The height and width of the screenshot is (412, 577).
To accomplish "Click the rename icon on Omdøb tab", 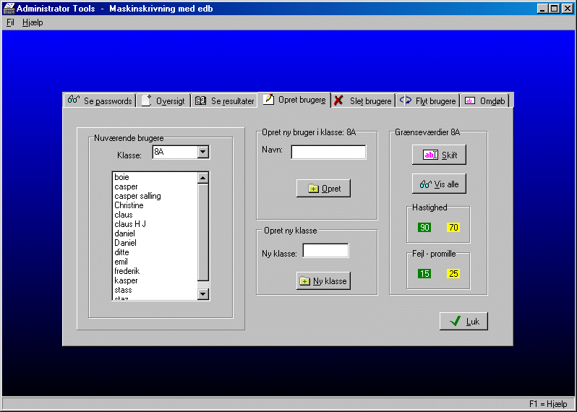I will (470, 100).
